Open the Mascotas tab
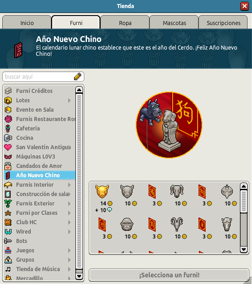This screenshot has width=252, height=284. coord(174,23)
